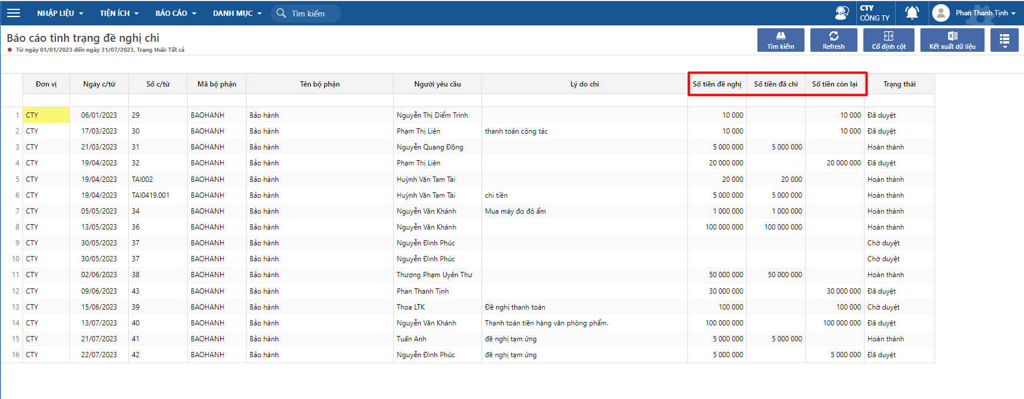Click the top Tìm kiếm search field
Image resolution: width=1024 pixels, height=399 pixels.
(312, 14)
